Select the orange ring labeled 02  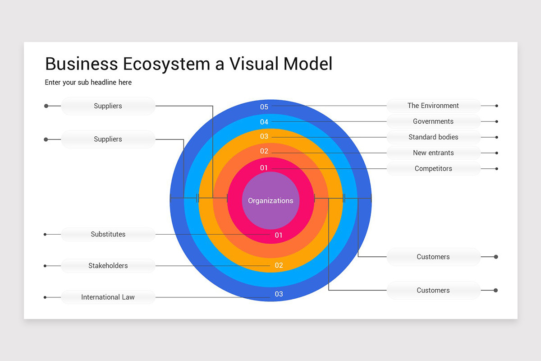(x=264, y=151)
